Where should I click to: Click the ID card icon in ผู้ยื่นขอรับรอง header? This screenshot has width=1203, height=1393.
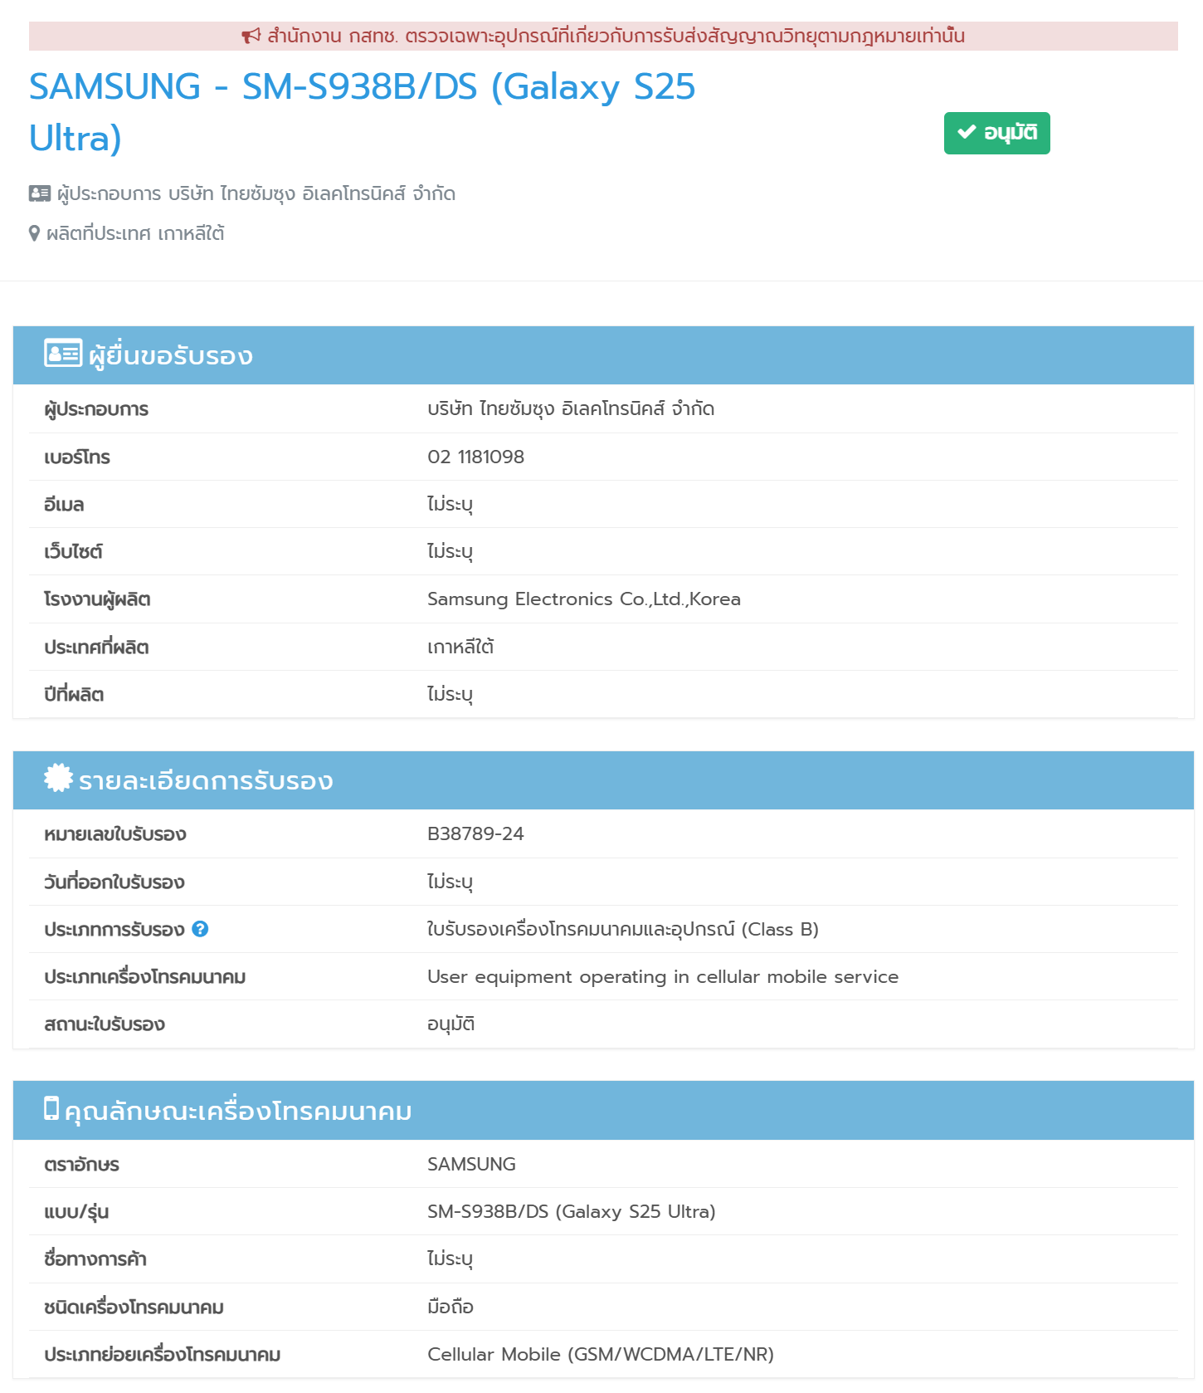62,354
